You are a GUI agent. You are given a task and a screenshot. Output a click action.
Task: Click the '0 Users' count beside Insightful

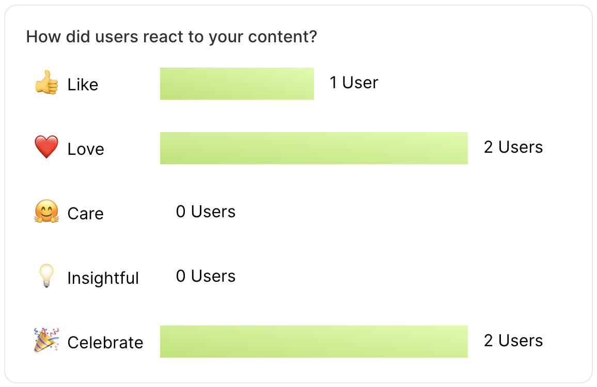[x=206, y=276]
